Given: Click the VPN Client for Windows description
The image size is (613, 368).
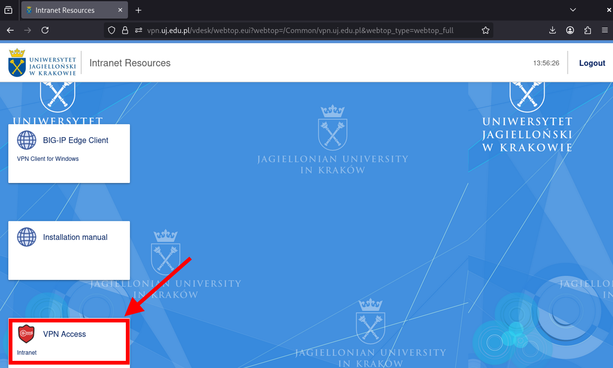Looking at the screenshot, I should tap(48, 159).
